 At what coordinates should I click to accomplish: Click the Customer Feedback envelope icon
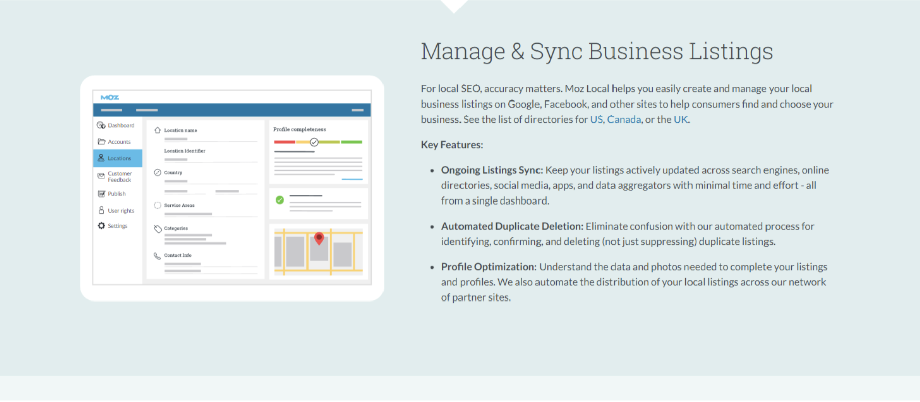[x=101, y=176]
